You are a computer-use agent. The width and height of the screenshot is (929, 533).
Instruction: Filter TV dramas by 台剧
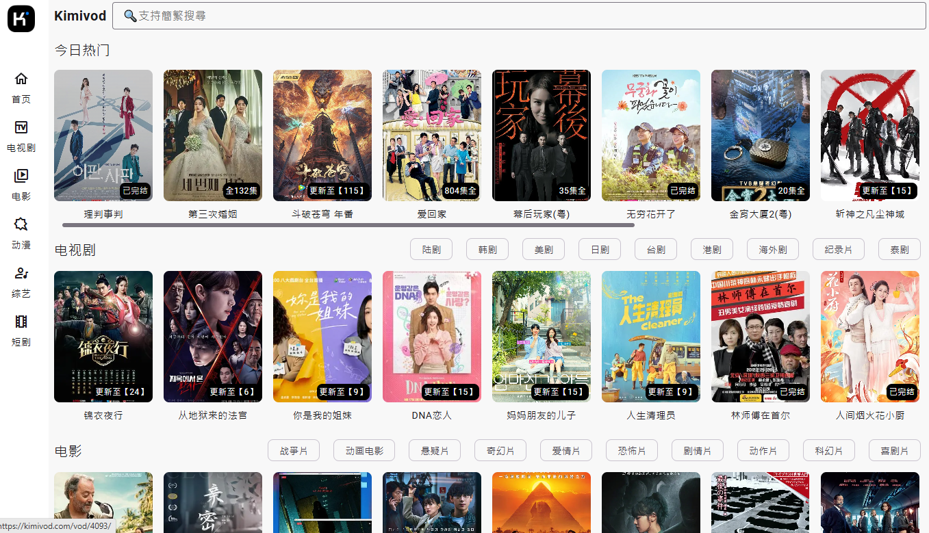coord(656,250)
